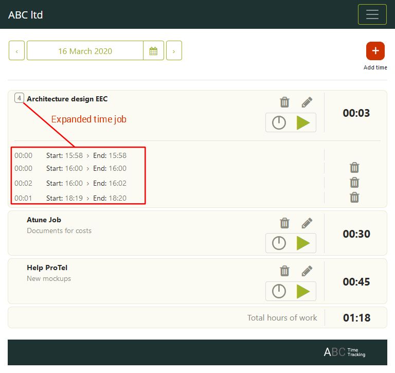Image resolution: width=395 pixels, height=373 pixels.
Task: Select the End: 16:02 time entry
Action: (x=110, y=183)
